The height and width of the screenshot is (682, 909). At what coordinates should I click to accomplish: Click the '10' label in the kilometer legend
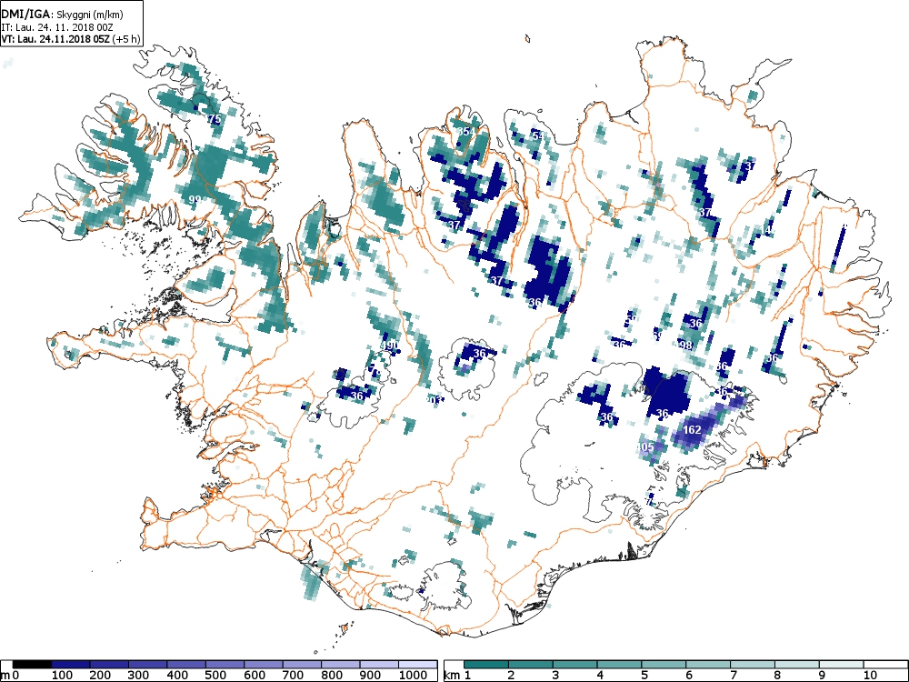coord(870,675)
